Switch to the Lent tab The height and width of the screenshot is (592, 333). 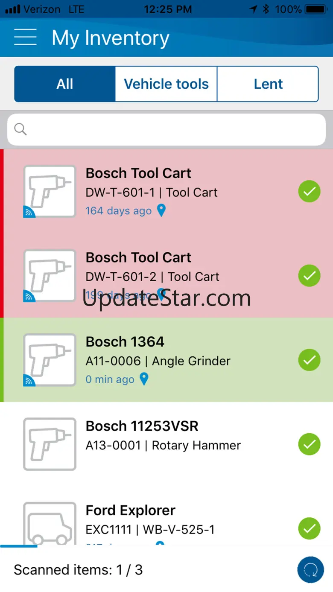tap(268, 84)
